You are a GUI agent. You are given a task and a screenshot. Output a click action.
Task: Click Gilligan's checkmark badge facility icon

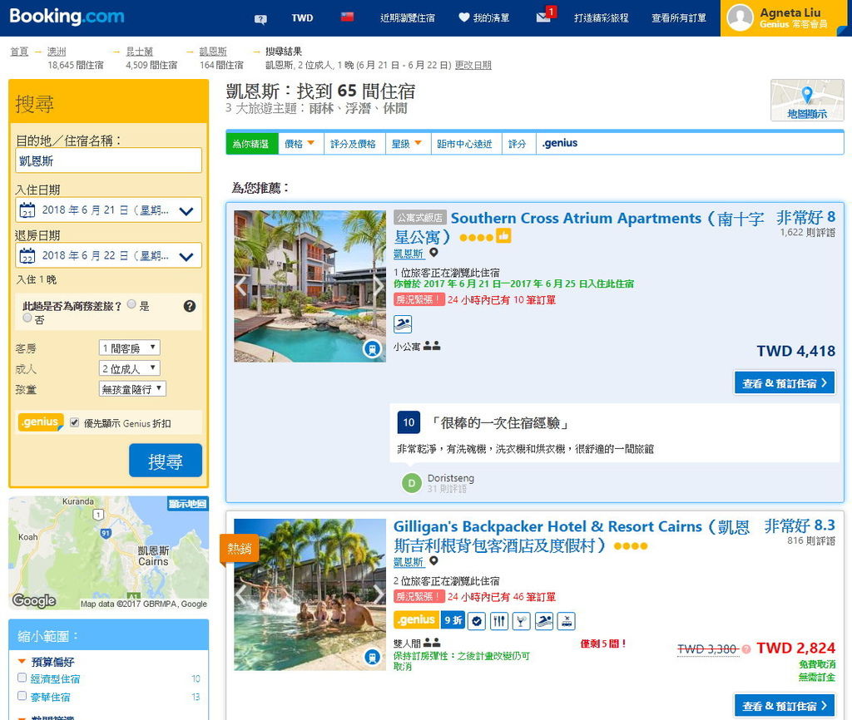pyautogui.click(x=477, y=620)
